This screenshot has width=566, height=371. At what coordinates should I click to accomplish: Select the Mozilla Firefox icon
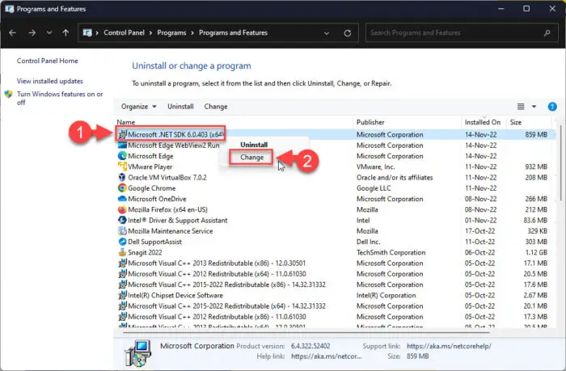(122, 209)
